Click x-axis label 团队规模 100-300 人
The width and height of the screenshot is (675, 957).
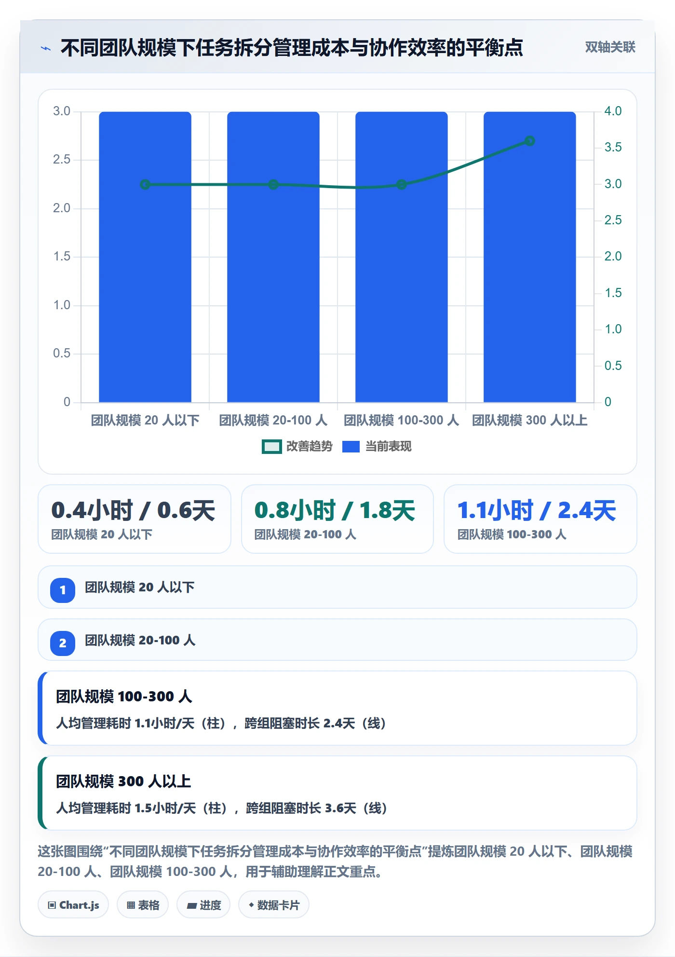[x=402, y=420]
